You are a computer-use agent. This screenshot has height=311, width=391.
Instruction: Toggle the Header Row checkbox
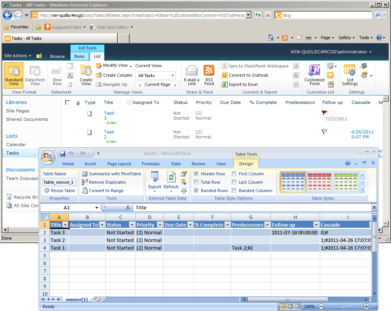pos(196,174)
